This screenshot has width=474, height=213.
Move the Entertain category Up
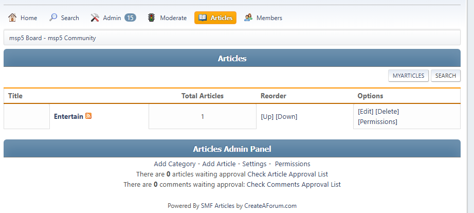tap(267, 117)
